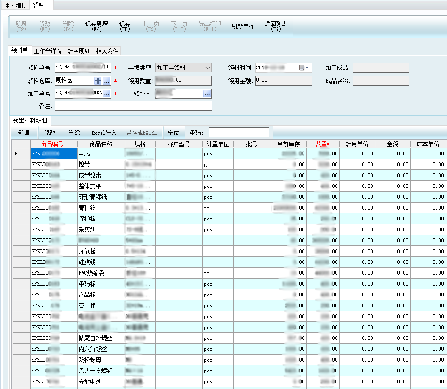Click the 领用单价 column header
Screen dimensions: 447x389
357,144
